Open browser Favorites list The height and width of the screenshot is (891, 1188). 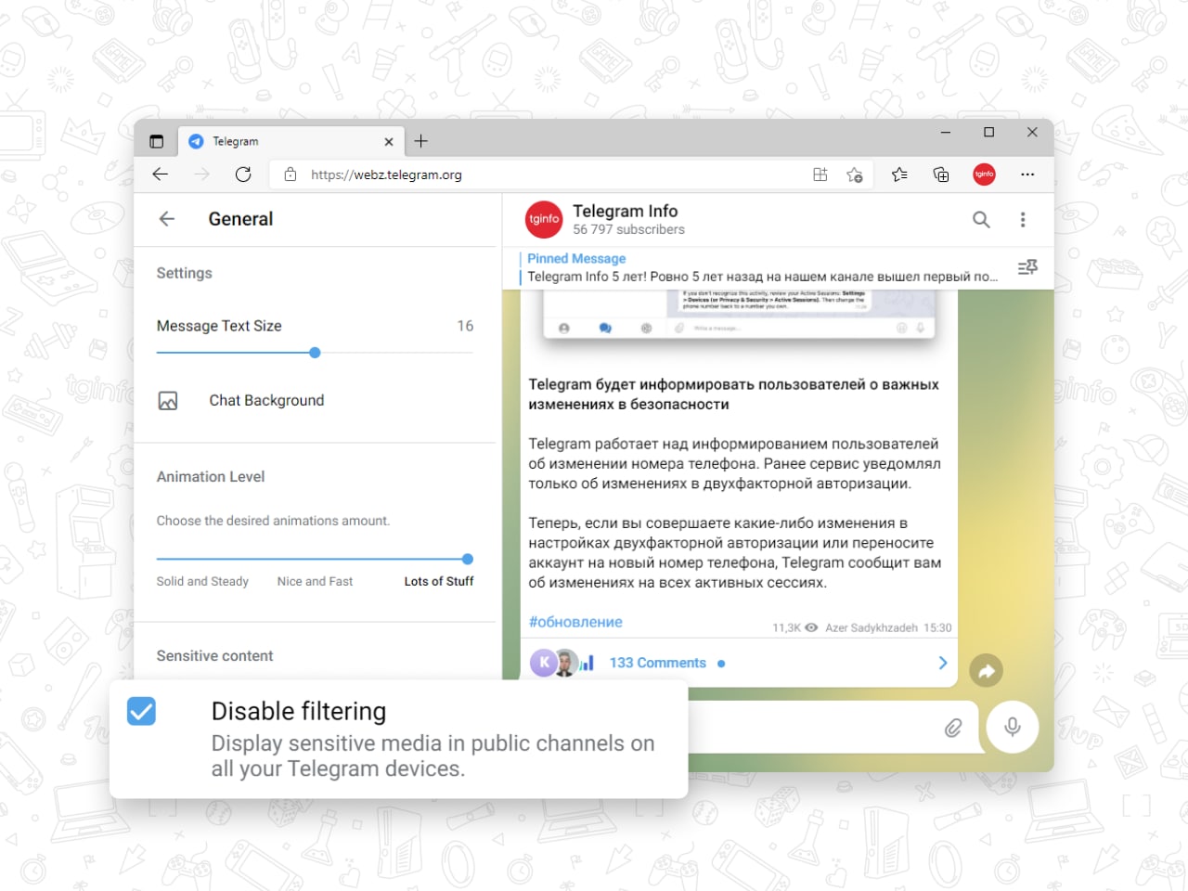[x=899, y=174]
